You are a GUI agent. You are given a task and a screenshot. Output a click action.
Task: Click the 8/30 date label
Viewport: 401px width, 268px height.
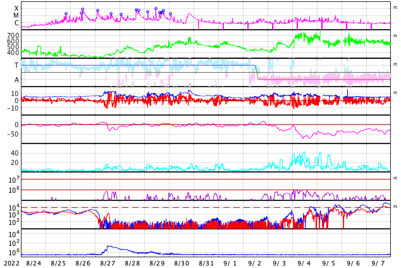pos(182,263)
